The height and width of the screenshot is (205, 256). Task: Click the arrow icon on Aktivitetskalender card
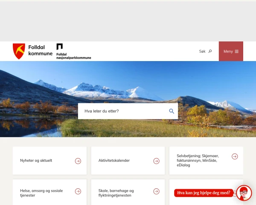click(x=156, y=161)
